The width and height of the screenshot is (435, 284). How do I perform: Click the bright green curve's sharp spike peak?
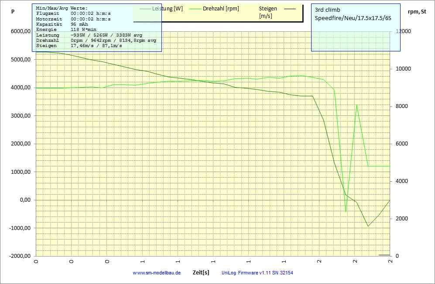click(x=356, y=105)
